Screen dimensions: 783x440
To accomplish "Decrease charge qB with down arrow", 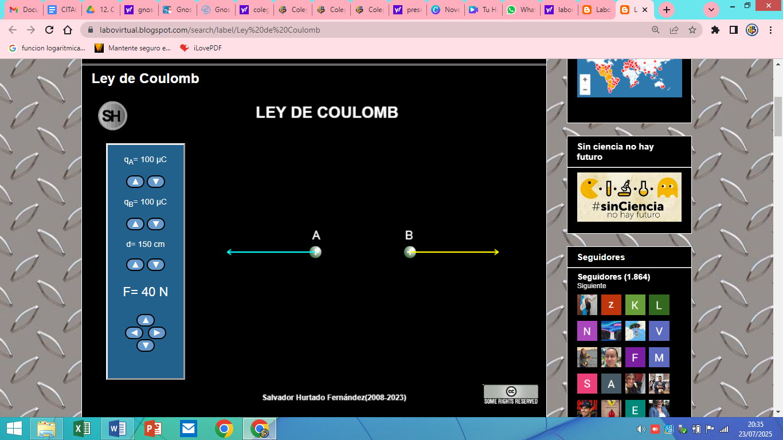I will [156, 224].
